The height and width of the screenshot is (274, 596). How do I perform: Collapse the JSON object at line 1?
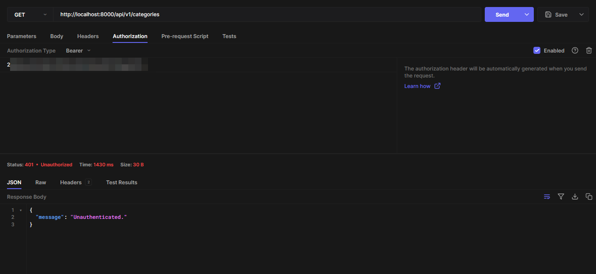21,210
